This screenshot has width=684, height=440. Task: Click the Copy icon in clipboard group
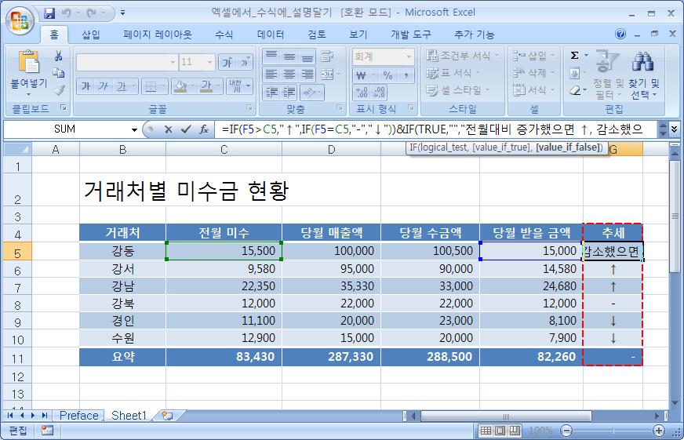coord(59,73)
